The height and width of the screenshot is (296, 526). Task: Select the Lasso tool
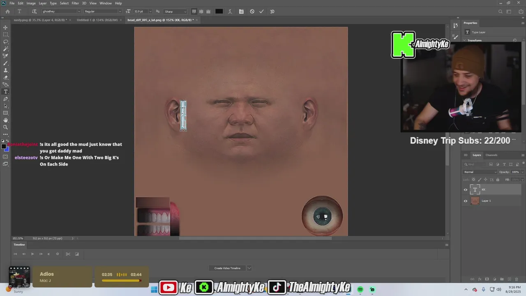coord(5,42)
